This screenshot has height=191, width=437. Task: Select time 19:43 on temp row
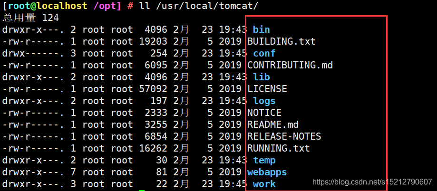point(233,160)
